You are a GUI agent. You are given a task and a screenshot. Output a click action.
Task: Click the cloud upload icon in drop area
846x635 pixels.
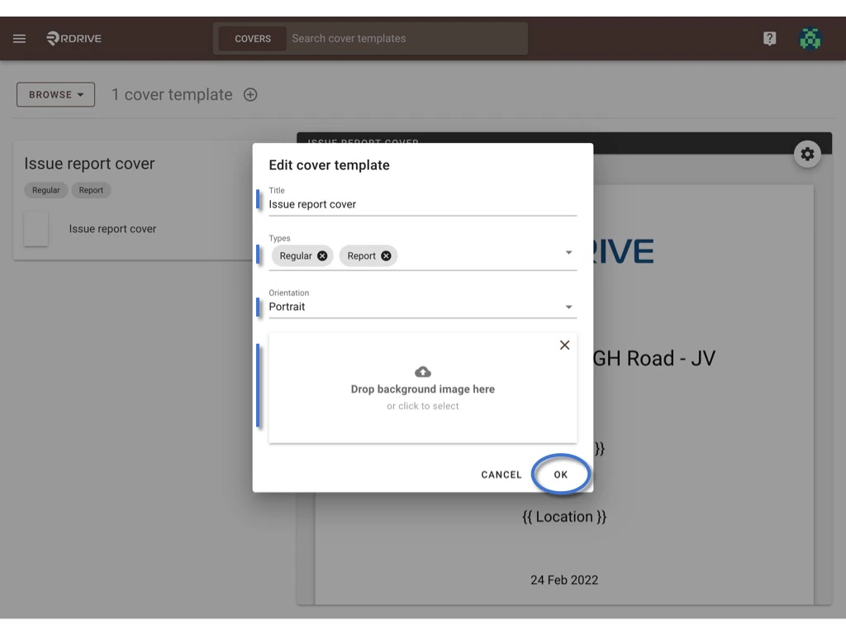[422, 371]
